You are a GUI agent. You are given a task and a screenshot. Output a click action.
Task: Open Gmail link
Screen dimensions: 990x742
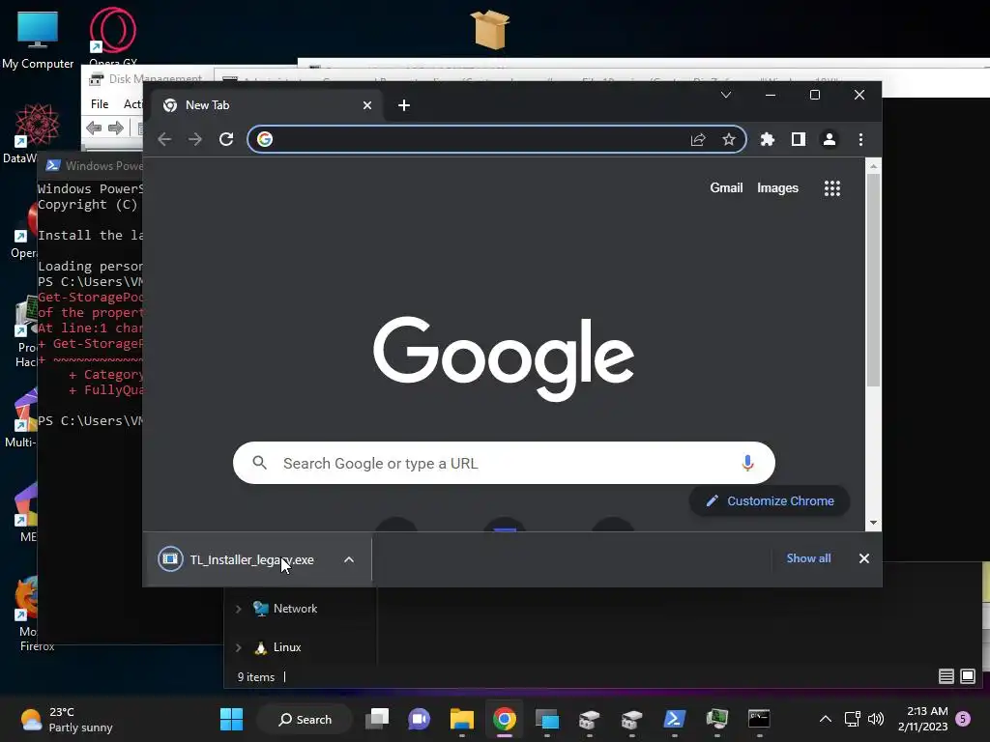[x=726, y=188]
